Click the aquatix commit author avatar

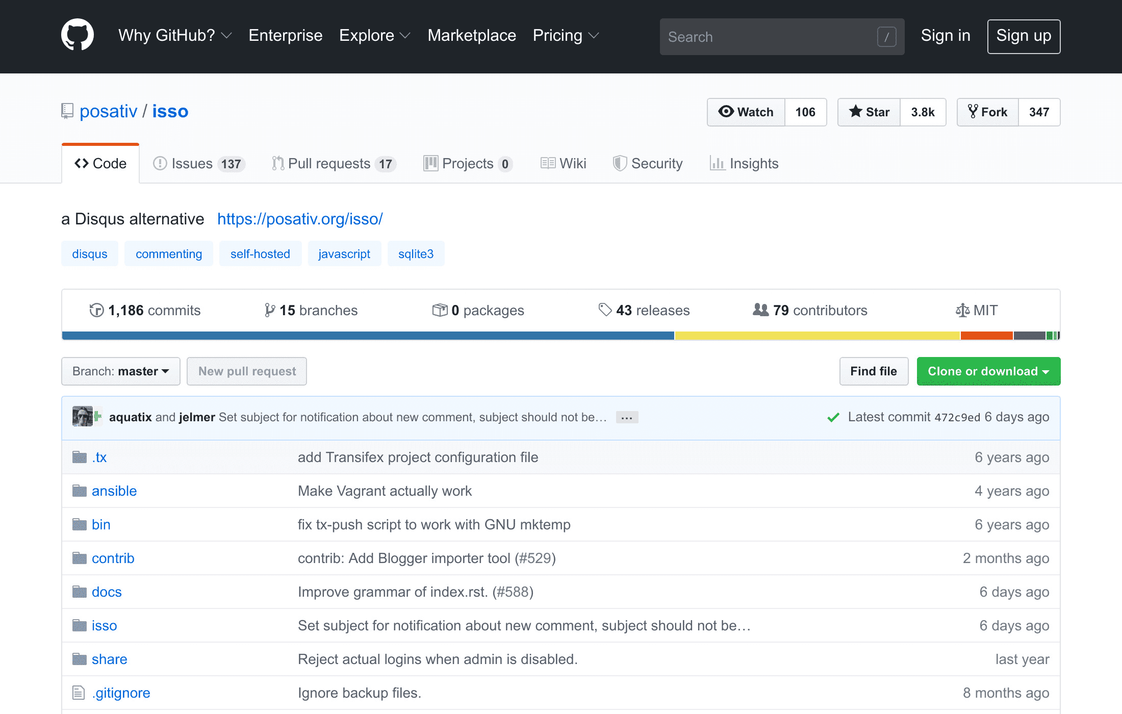(x=83, y=416)
